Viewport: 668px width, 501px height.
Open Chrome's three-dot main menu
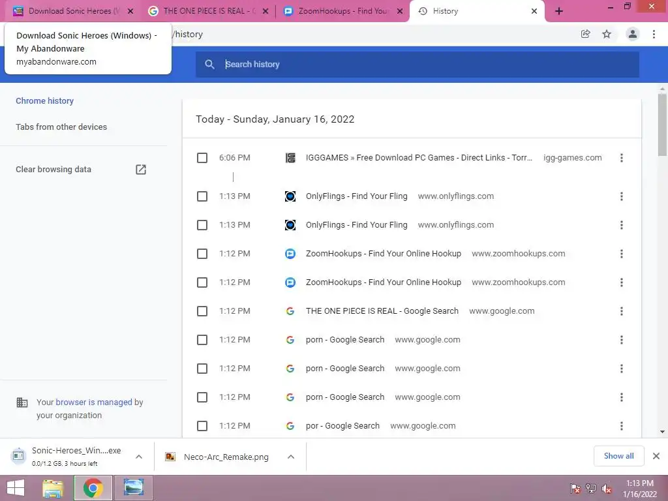pyautogui.click(x=654, y=34)
